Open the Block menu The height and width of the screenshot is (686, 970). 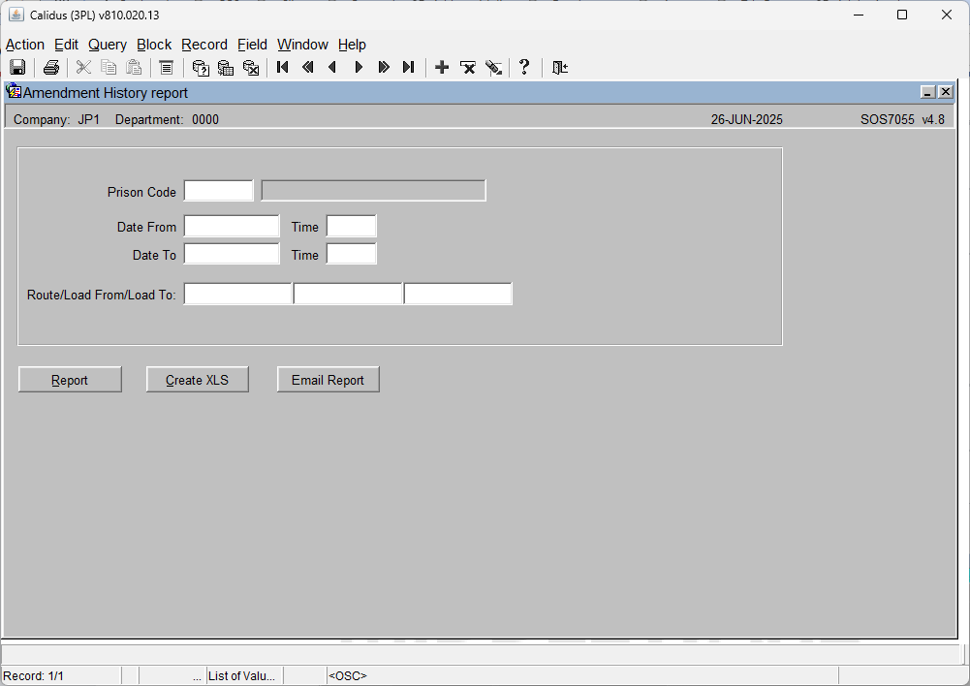point(154,45)
